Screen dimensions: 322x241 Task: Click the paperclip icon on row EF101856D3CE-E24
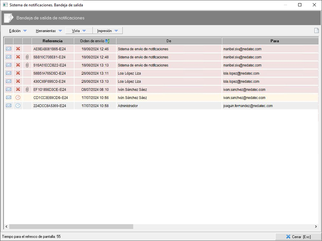coord(27,89)
